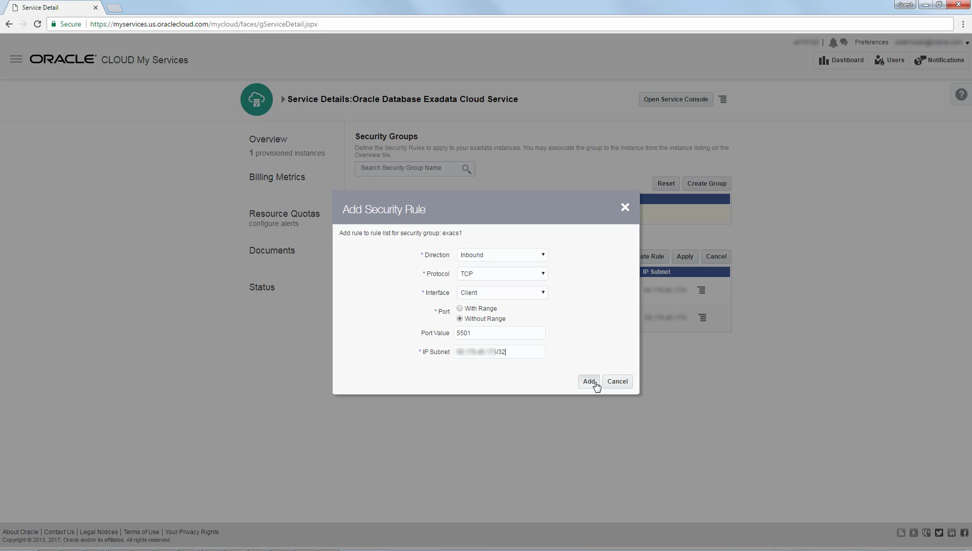Click the Create Rule button
972x551 pixels.
click(654, 256)
